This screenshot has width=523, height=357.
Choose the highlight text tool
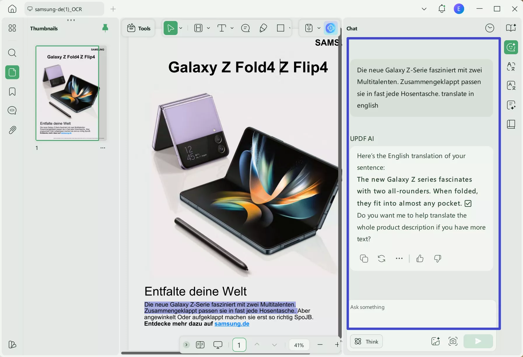198,28
